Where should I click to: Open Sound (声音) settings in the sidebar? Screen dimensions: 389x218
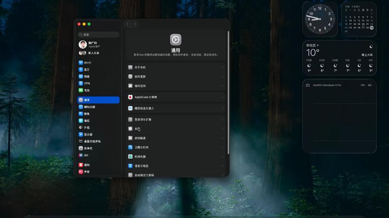(98, 172)
